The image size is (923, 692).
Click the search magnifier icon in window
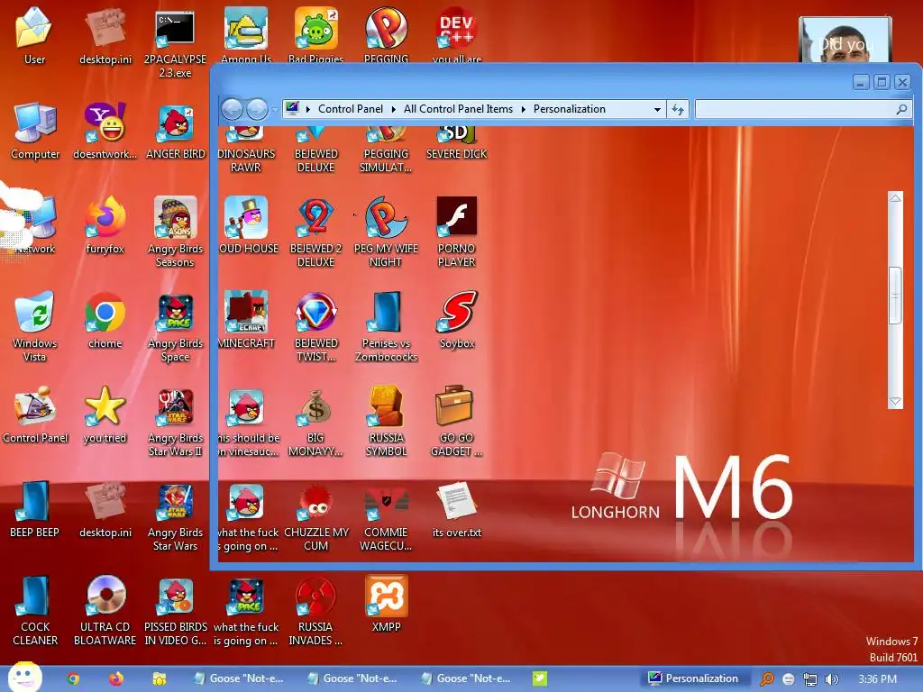coord(901,109)
